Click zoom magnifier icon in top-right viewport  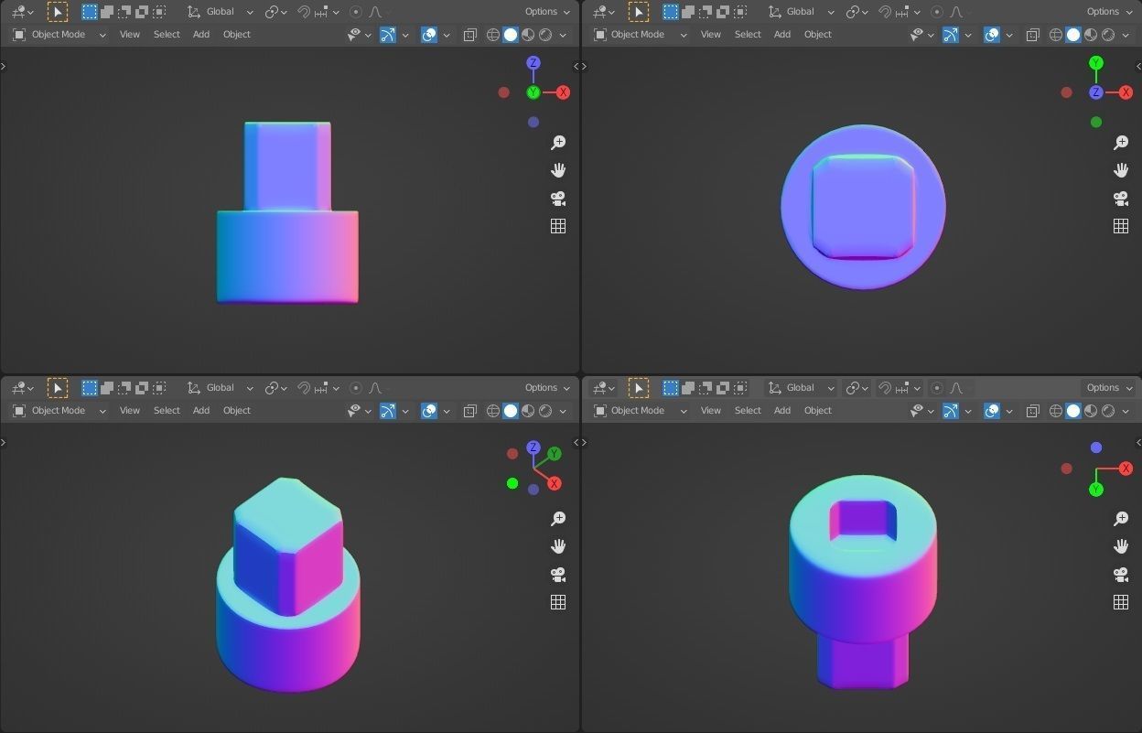(x=1121, y=143)
